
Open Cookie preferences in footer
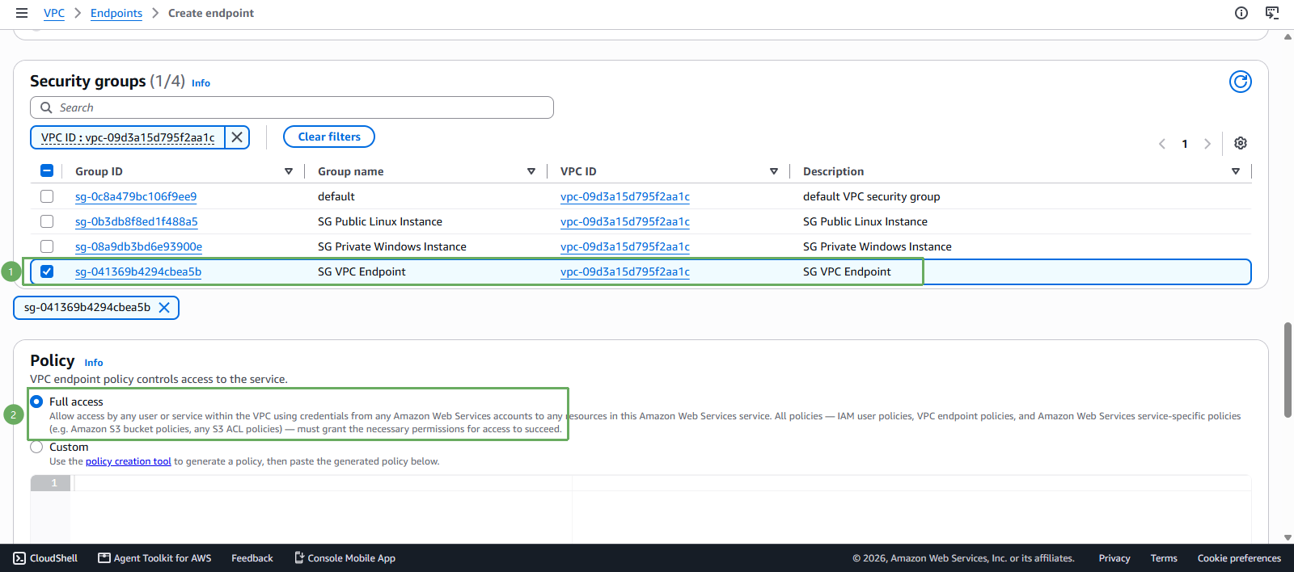pos(1239,558)
